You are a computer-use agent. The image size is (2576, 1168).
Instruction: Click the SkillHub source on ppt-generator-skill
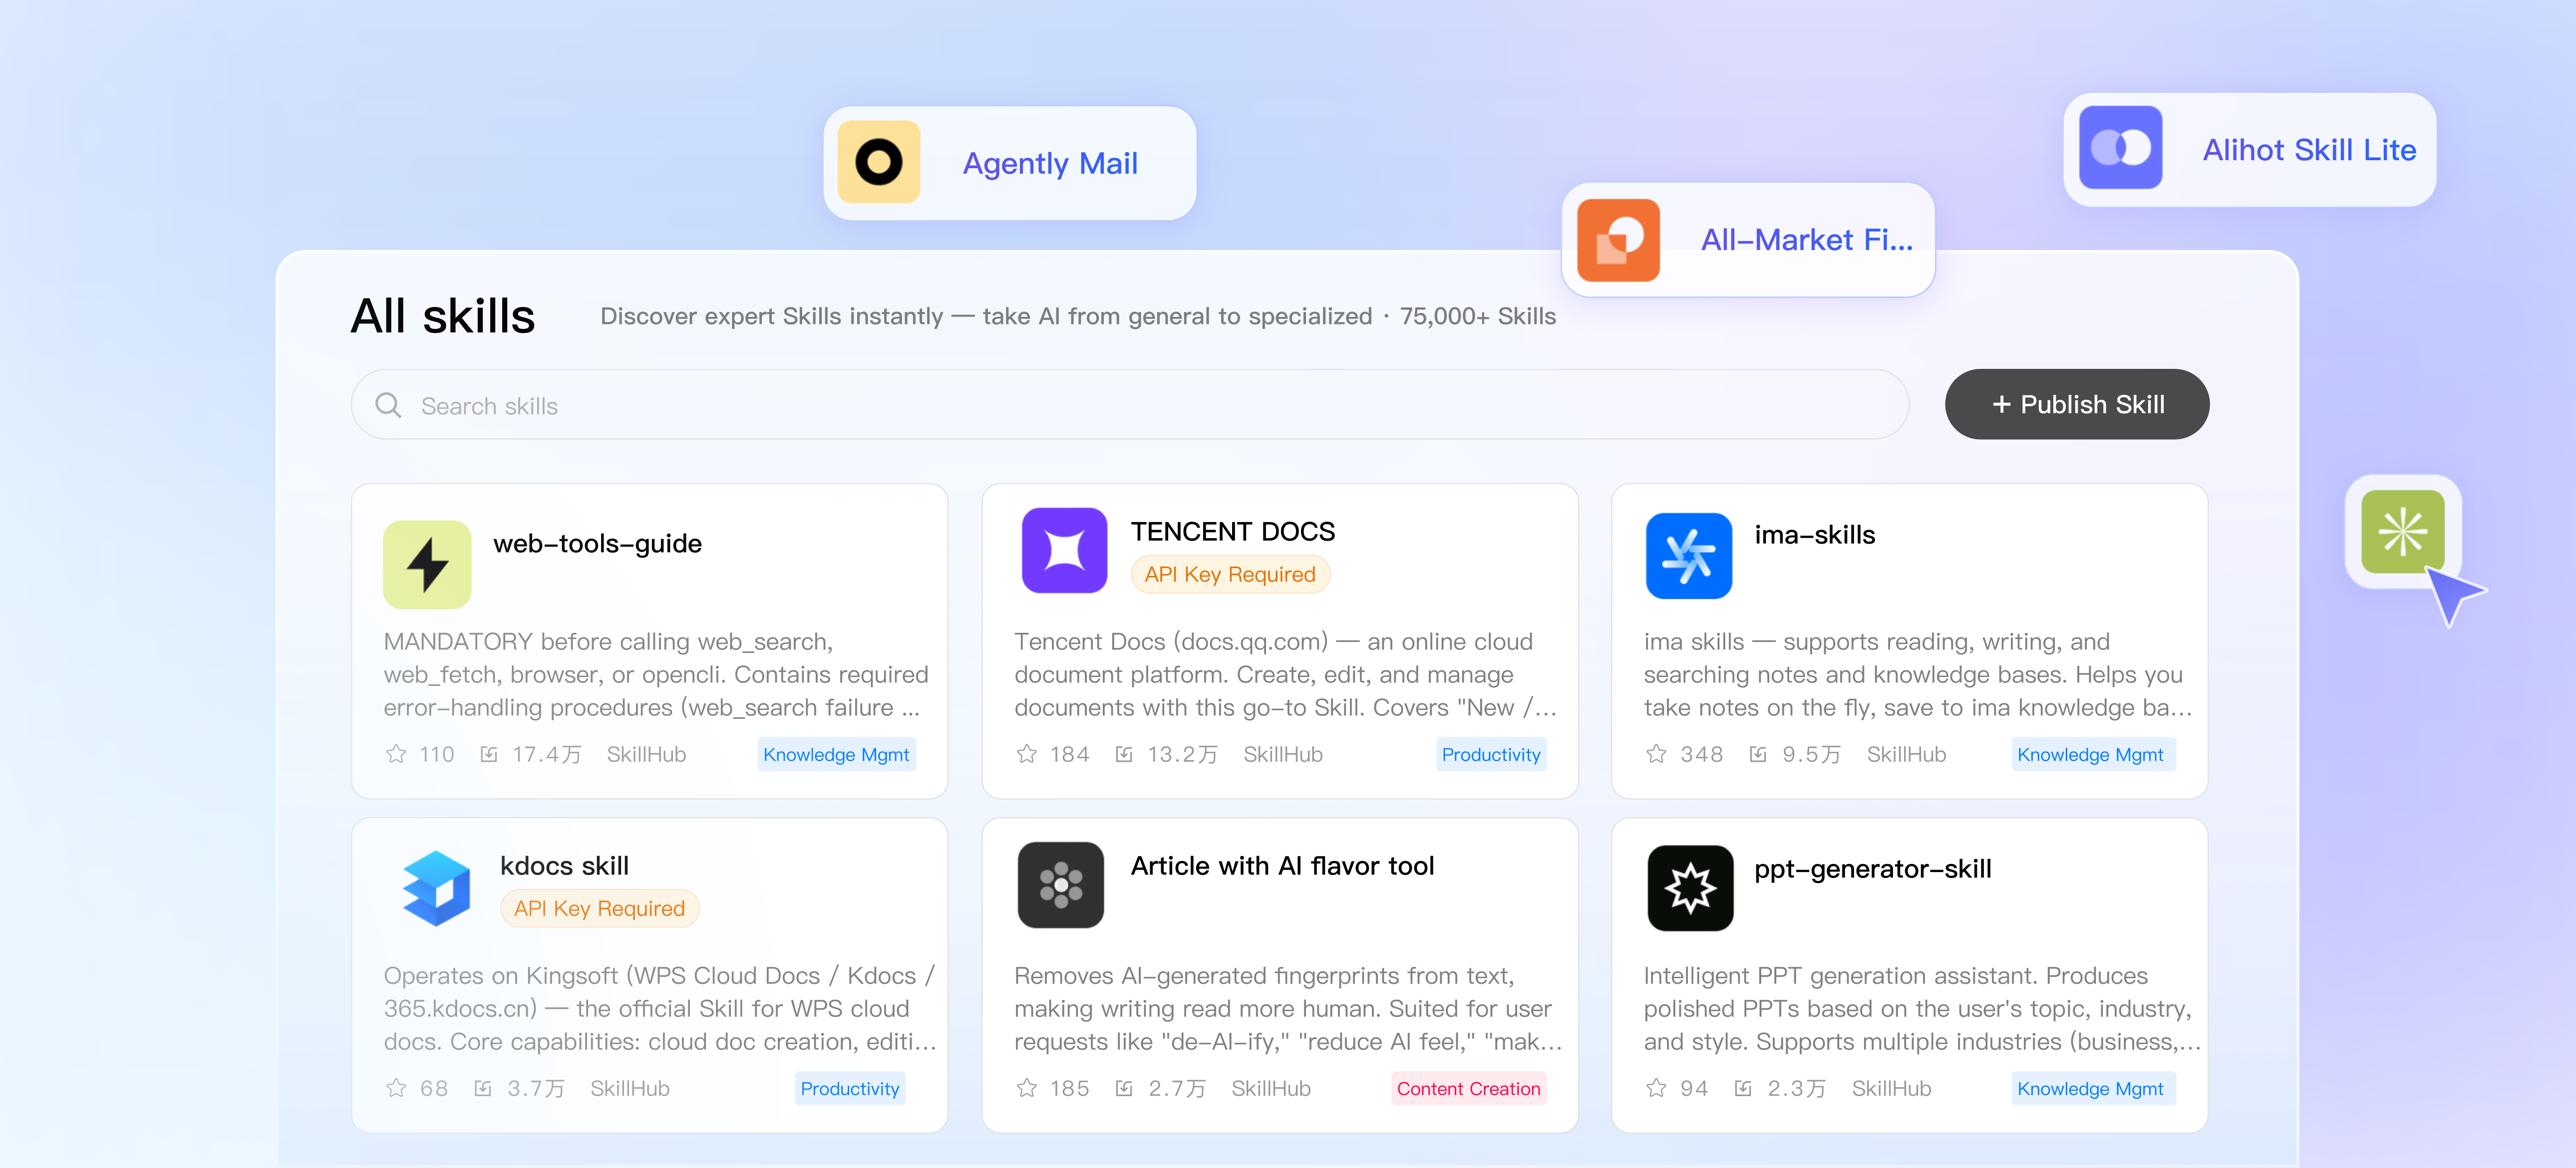point(1891,1088)
